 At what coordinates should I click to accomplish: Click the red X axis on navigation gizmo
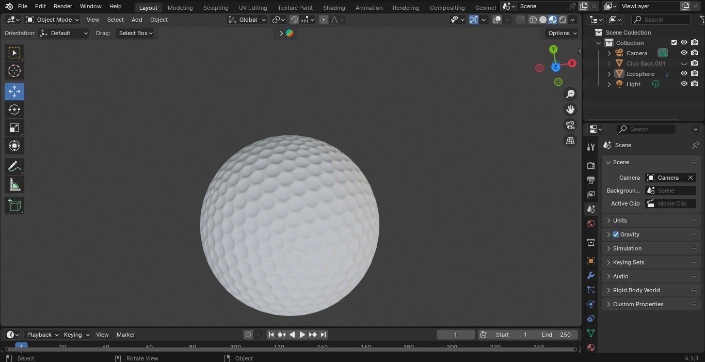coord(572,63)
